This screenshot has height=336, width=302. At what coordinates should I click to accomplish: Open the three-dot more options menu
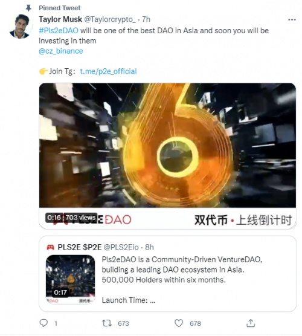tap(292, 20)
